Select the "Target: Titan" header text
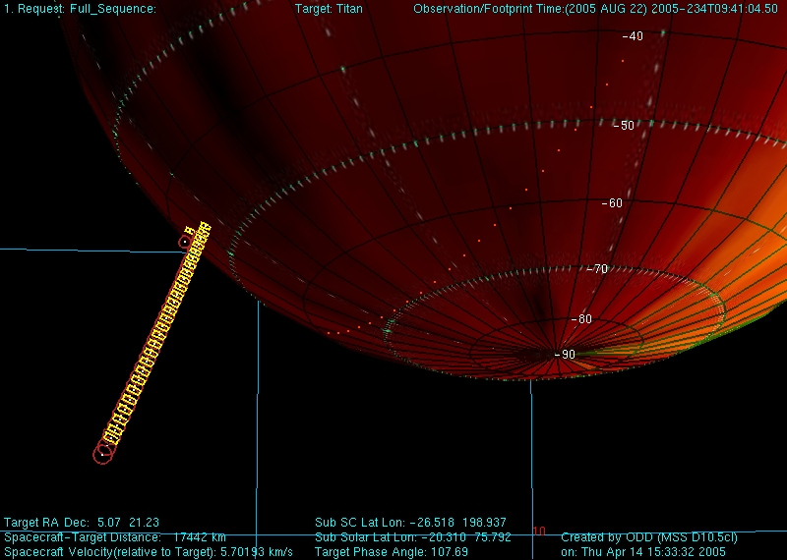The width and height of the screenshot is (787, 560). point(329,9)
